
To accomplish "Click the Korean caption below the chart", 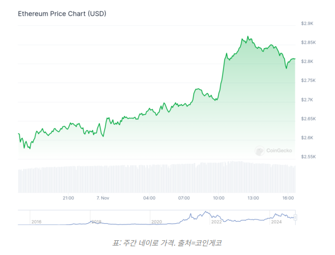I will point(167,242).
